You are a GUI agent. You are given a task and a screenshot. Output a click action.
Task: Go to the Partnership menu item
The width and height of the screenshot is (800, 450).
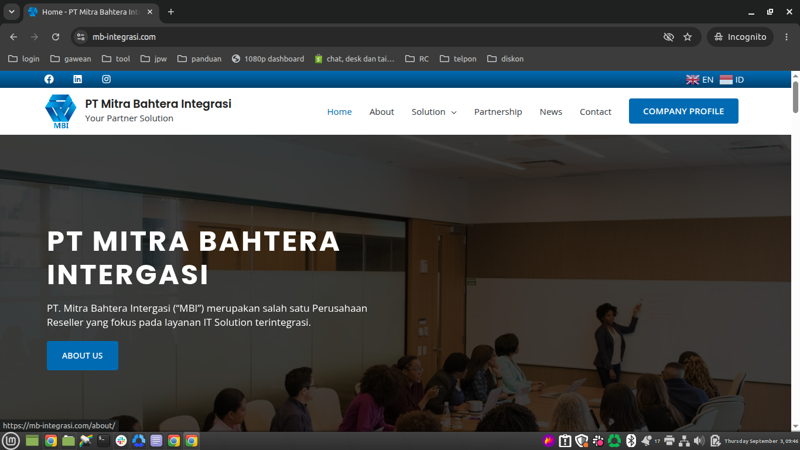tap(498, 112)
